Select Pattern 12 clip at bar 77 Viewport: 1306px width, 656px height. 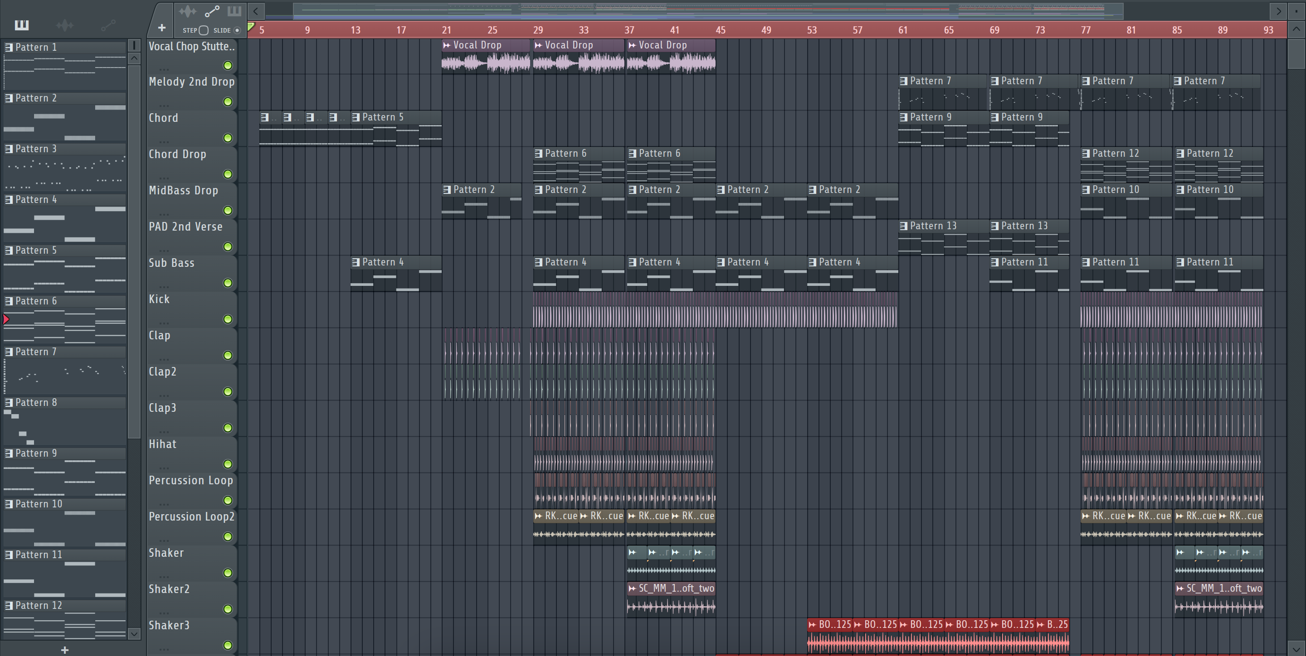click(x=1126, y=165)
